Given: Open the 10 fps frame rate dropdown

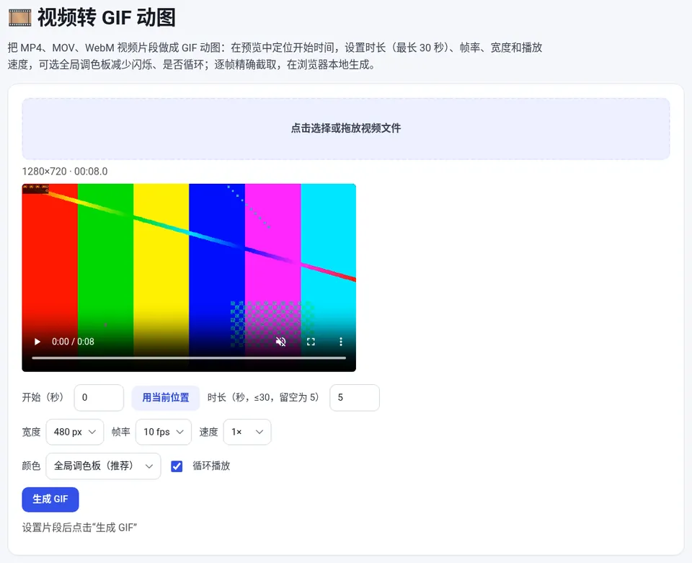Looking at the screenshot, I should [x=164, y=432].
